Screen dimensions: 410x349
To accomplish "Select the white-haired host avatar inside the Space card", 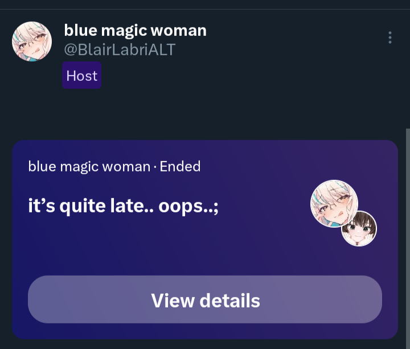I will pos(334,203).
